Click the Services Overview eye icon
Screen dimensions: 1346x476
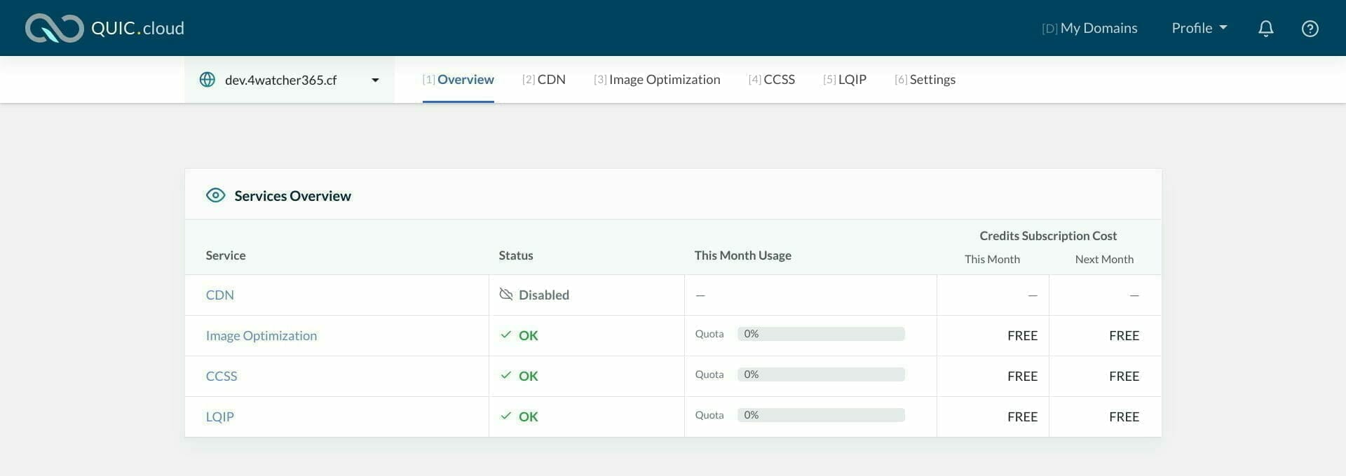click(x=216, y=195)
